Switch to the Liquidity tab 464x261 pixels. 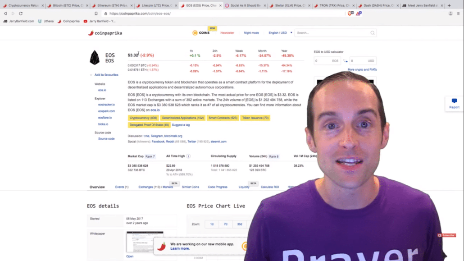point(244,187)
